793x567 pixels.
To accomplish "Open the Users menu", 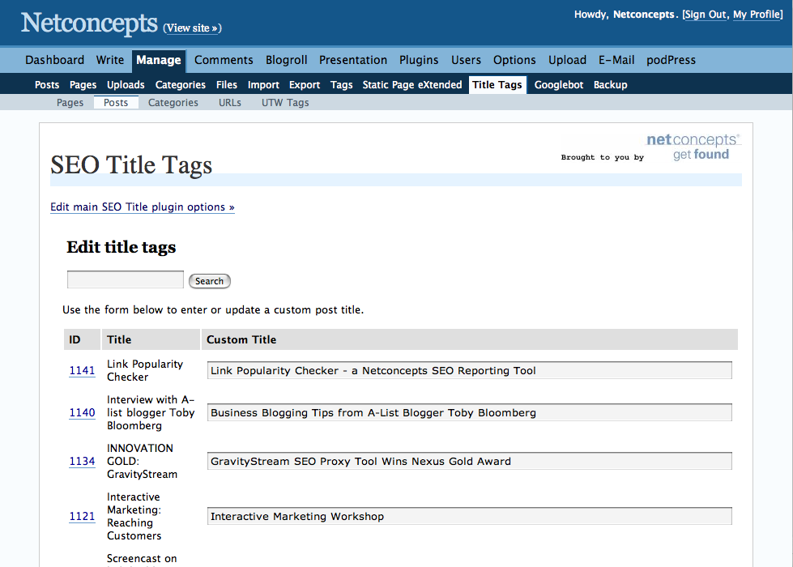I will 466,60.
